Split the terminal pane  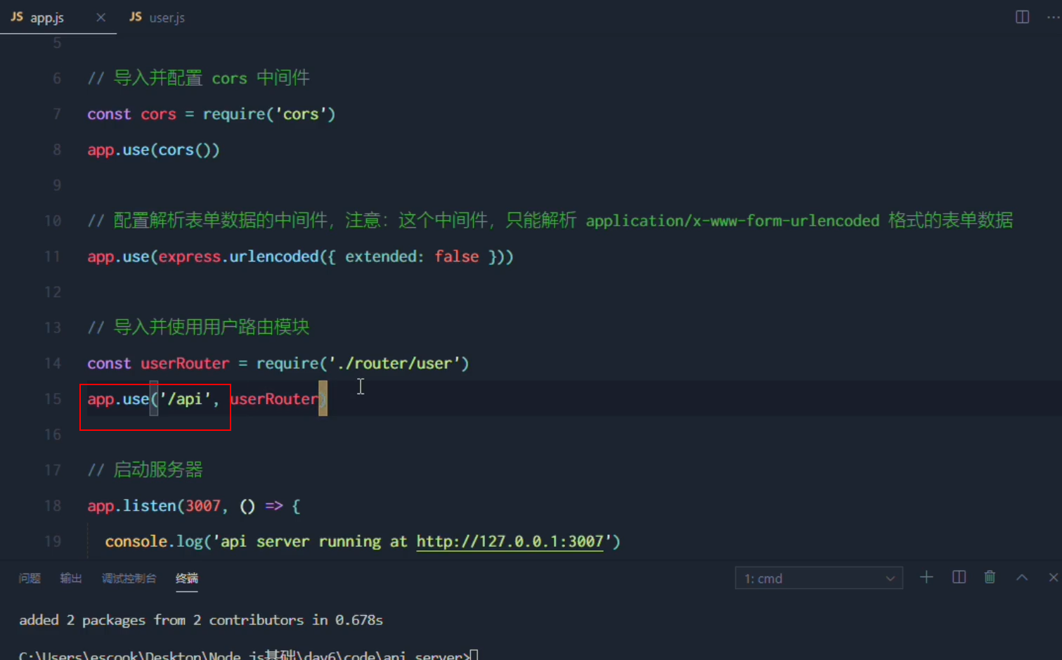click(959, 577)
